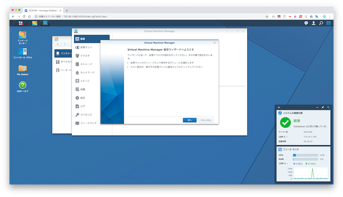
Task: Open 保護 section in the sidebar
Action: [x=92, y=90]
